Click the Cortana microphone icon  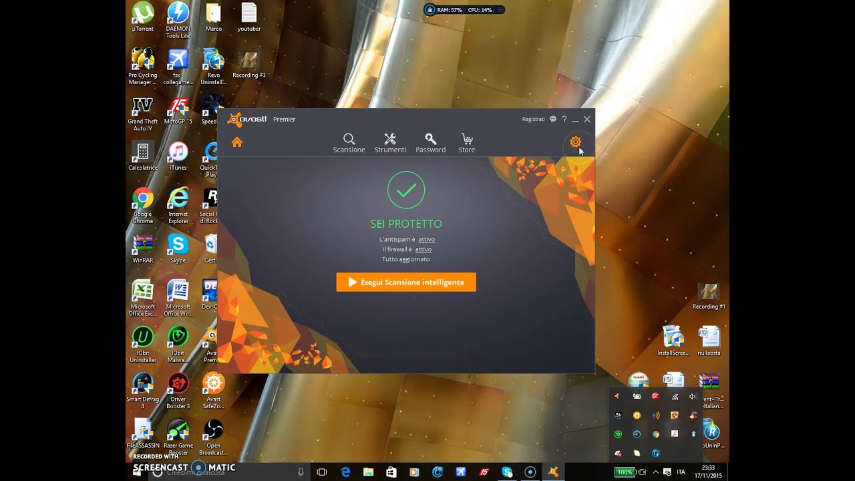click(x=301, y=472)
